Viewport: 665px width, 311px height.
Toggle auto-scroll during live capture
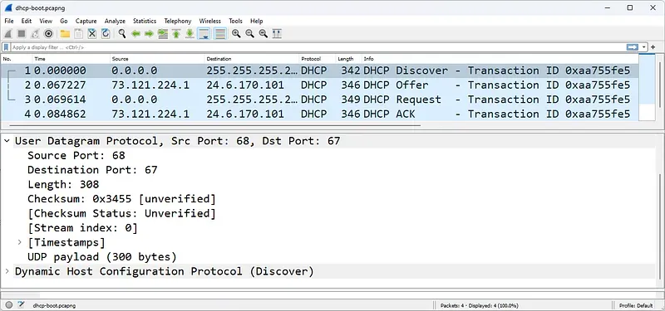click(204, 34)
